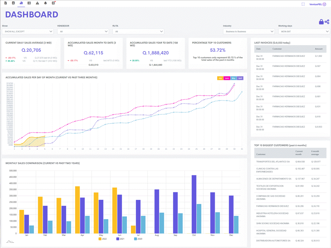Select the bar chart dashboard icon

click(21, 3)
